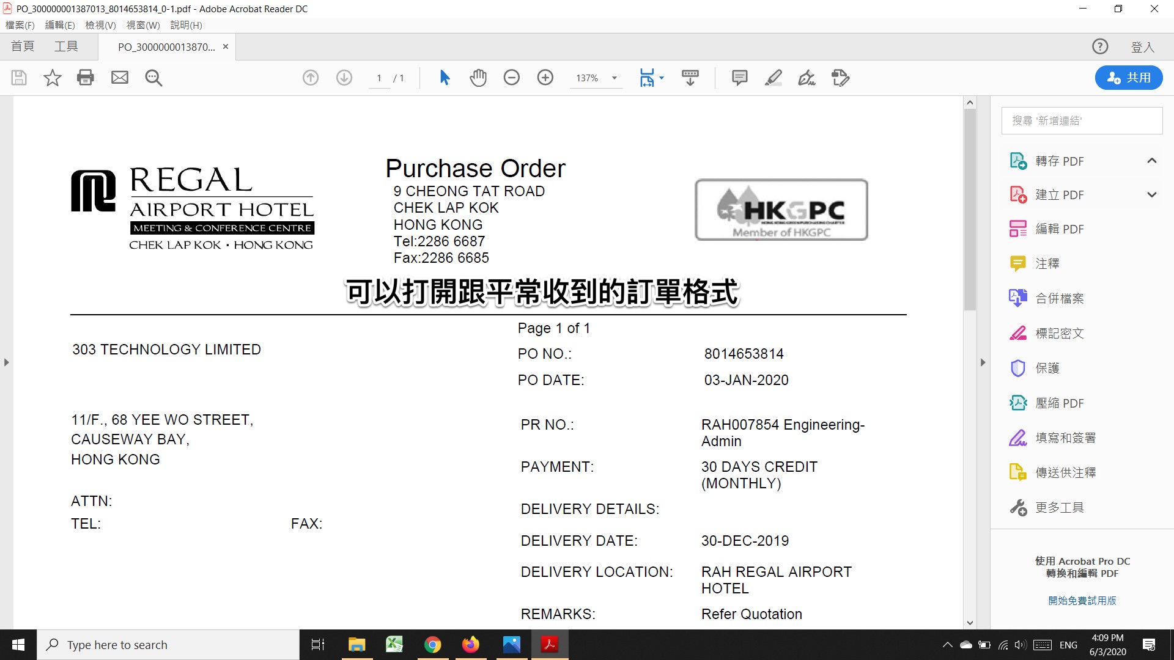Expand the left navigation pane arrow

coord(6,362)
